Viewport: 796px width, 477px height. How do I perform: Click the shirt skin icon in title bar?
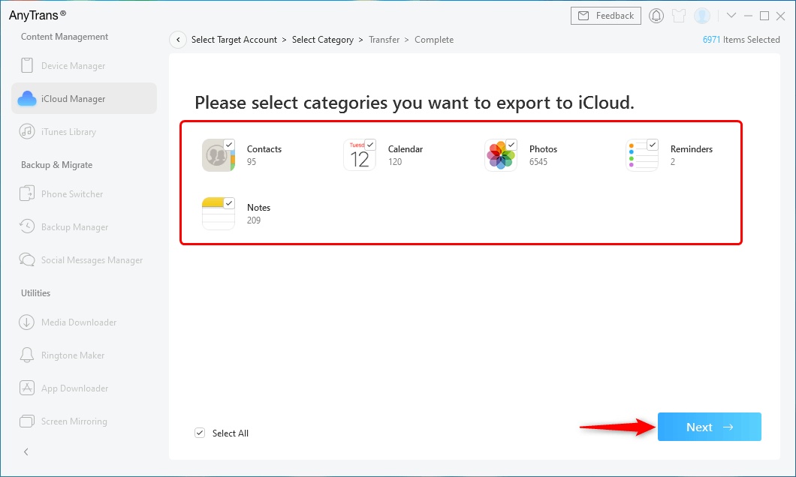[679, 16]
